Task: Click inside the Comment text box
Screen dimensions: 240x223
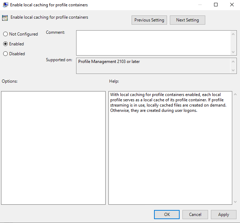Action: click(x=153, y=43)
